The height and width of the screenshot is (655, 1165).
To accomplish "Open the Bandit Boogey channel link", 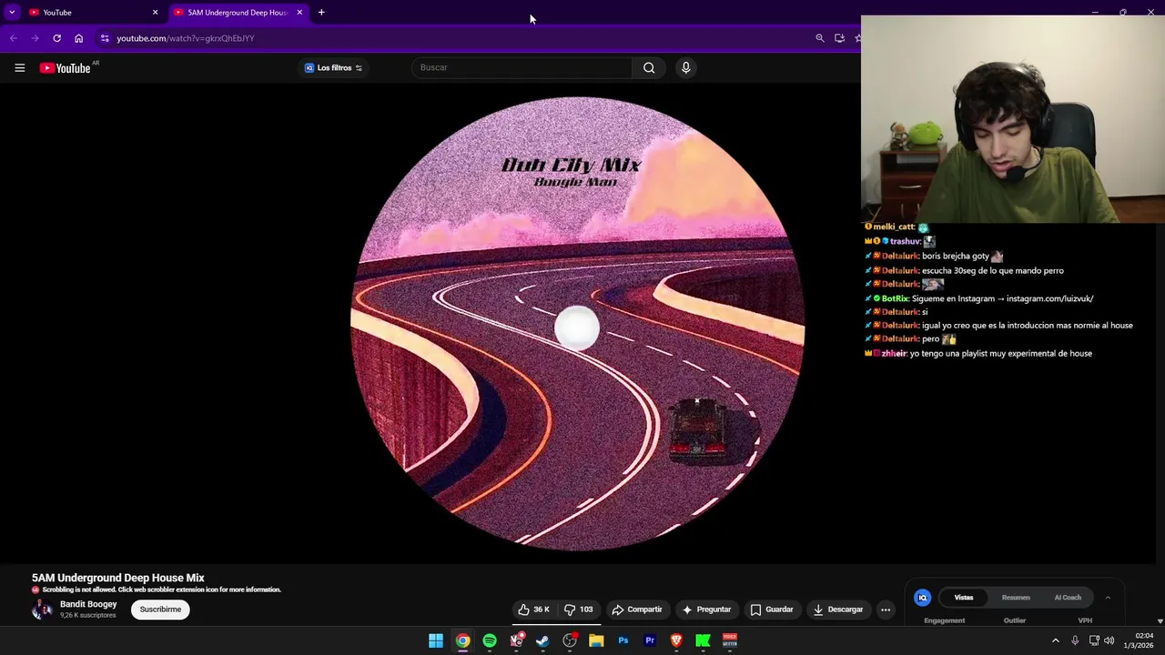I will [88, 604].
